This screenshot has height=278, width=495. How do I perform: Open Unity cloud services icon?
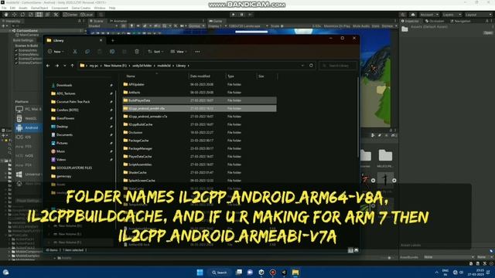coord(412,15)
